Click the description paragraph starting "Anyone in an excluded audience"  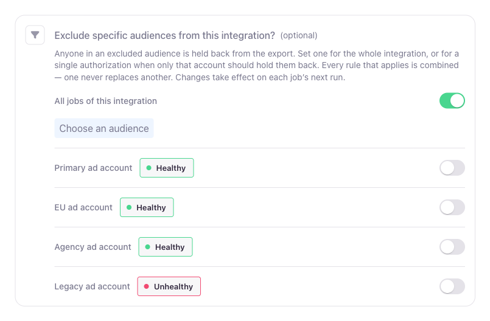pos(256,66)
